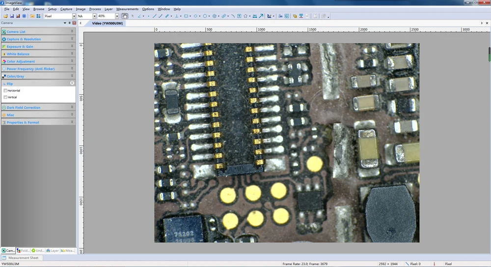Image resolution: width=491 pixels, height=267 pixels.
Task: Enable the Horizontal flip checkbox
Action: tap(5, 90)
